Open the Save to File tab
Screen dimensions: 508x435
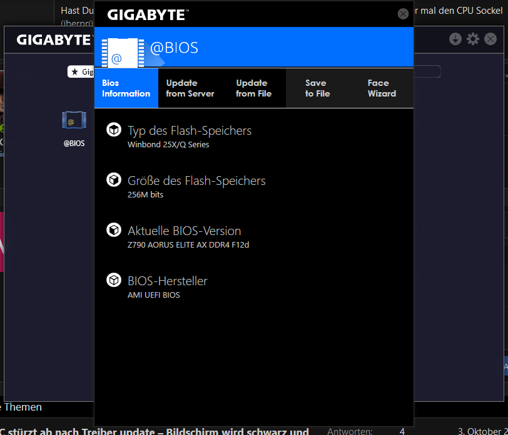coord(318,88)
